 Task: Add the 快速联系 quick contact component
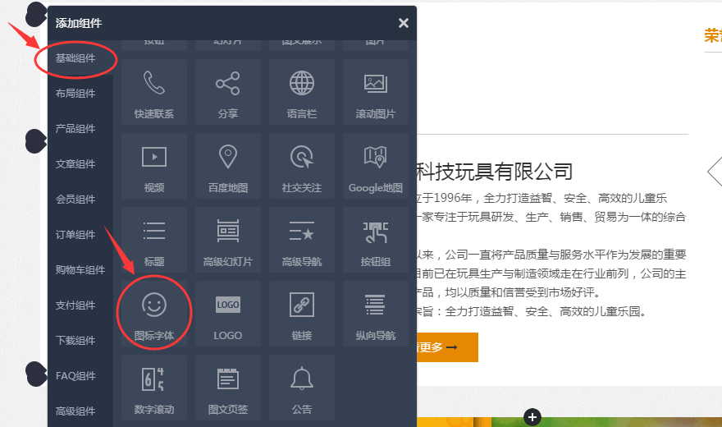coord(154,92)
